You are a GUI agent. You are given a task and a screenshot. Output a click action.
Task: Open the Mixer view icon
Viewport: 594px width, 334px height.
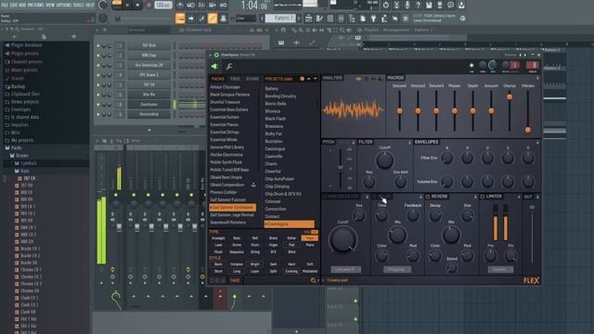(341, 19)
